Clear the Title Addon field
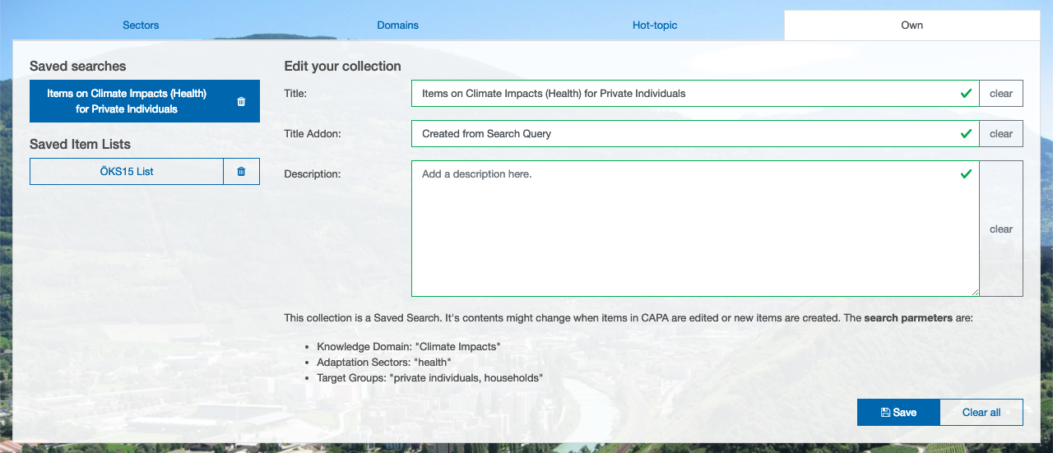This screenshot has width=1053, height=453. [1000, 134]
